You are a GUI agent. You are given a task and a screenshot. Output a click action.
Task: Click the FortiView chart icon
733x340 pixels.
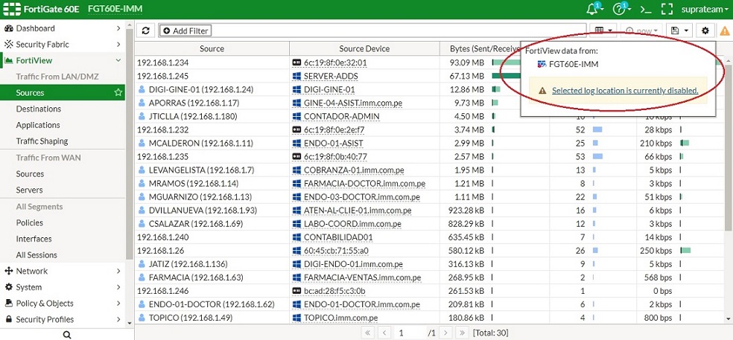[8, 61]
